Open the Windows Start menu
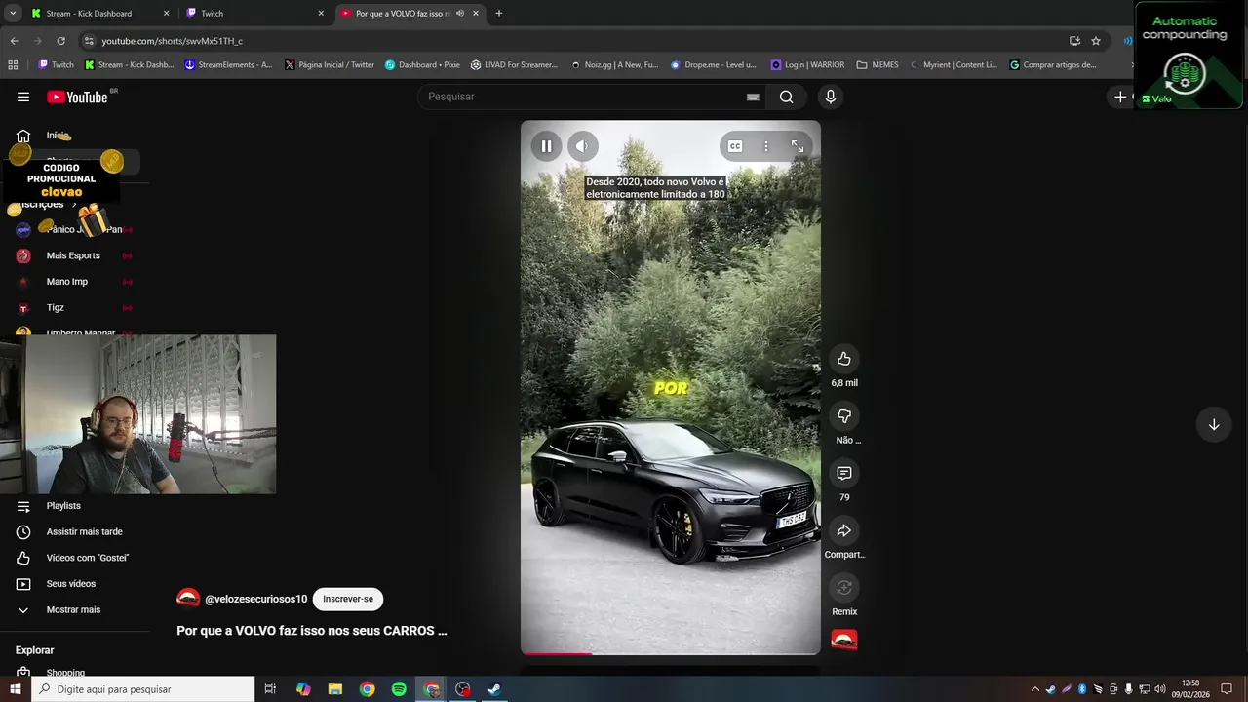 pos(15,689)
